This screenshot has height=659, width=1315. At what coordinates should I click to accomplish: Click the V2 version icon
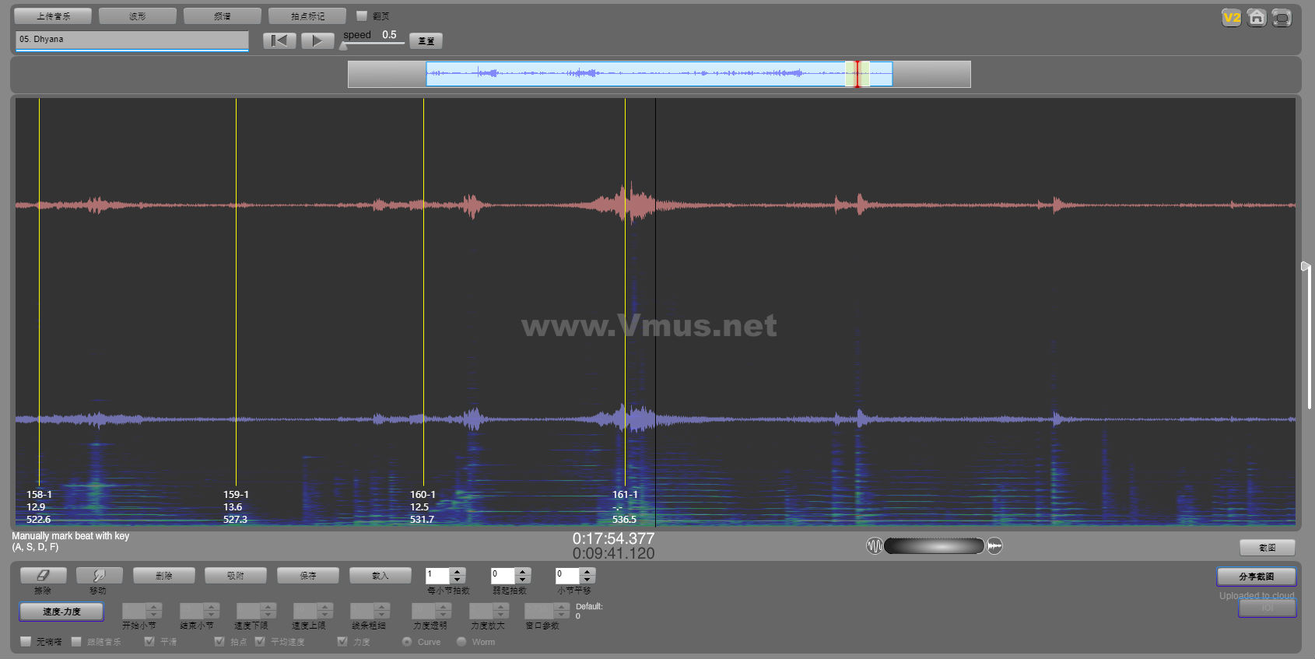click(1231, 18)
